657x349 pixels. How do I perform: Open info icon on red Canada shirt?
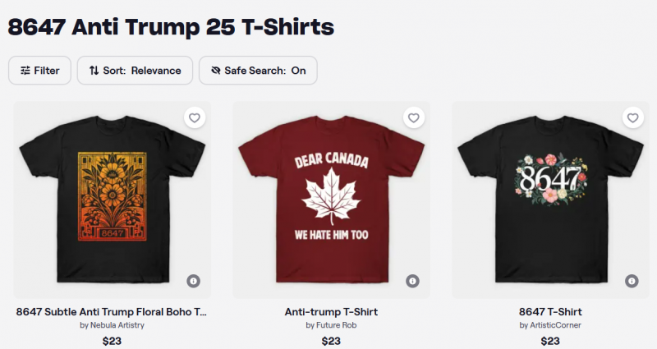[412, 281]
